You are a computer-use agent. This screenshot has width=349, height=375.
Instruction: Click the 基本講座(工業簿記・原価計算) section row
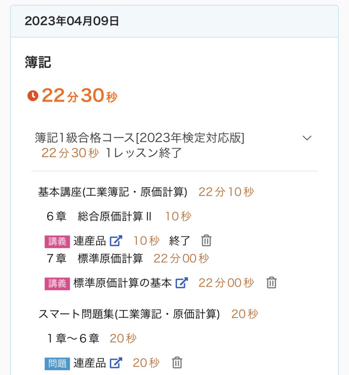click(113, 192)
